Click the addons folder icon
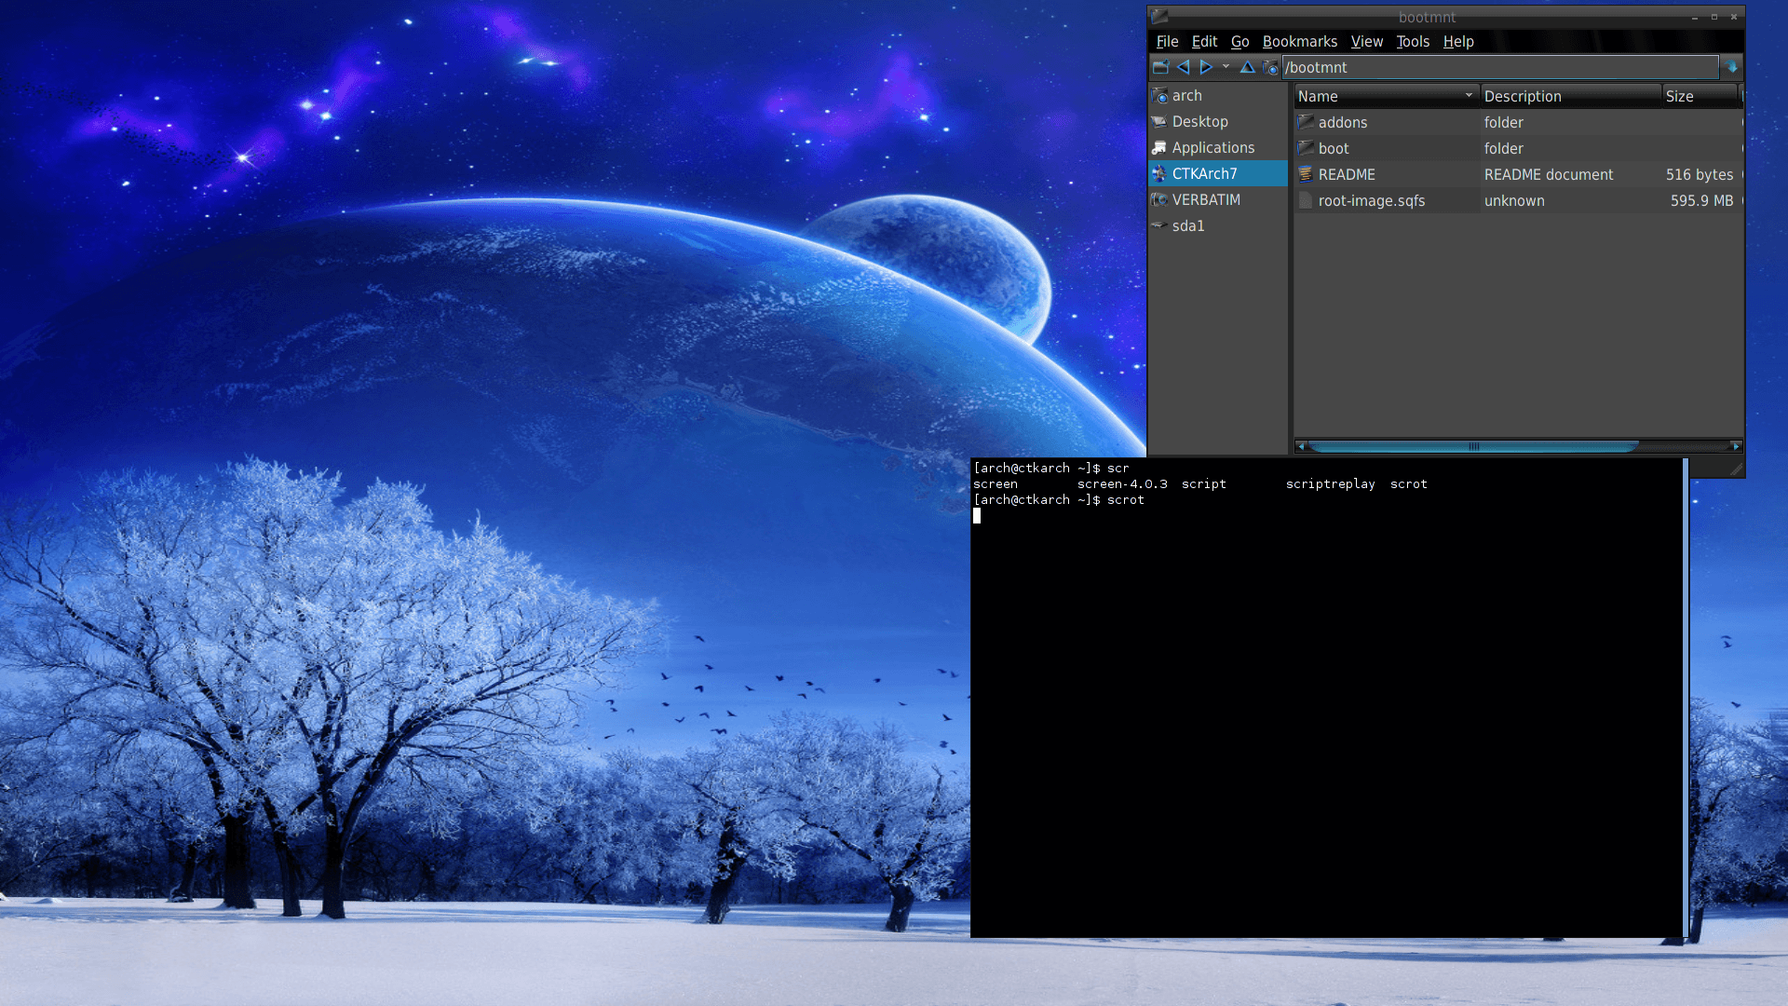Screen dimensions: 1788x1006 pyautogui.click(x=1306, y=122)
